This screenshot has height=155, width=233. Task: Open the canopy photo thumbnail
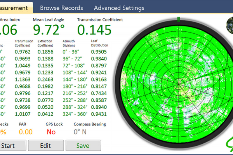tap(230, 25)
